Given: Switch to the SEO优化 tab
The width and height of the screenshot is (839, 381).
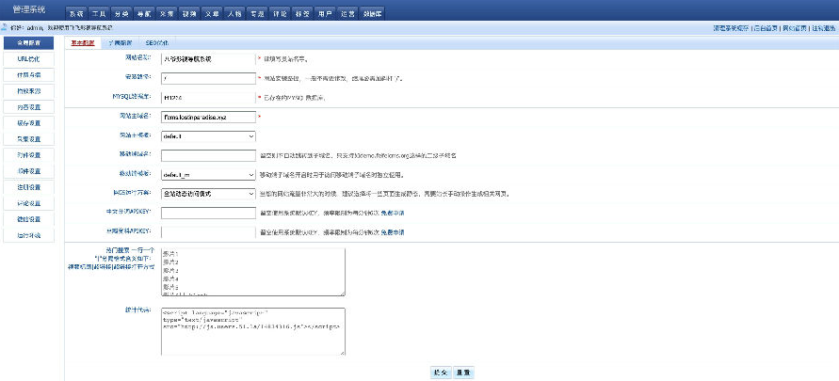Looking at the screenshot, I should click(156, 42).
